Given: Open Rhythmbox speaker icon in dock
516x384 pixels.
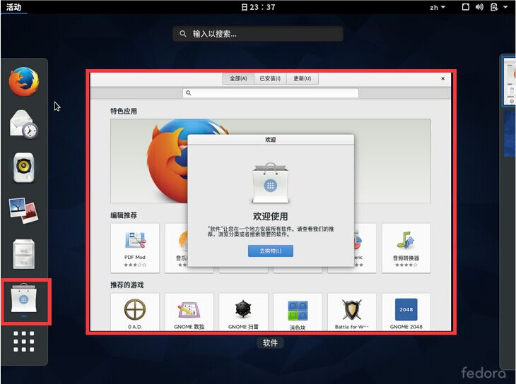Looking at the screenshot, I should 24,167.
